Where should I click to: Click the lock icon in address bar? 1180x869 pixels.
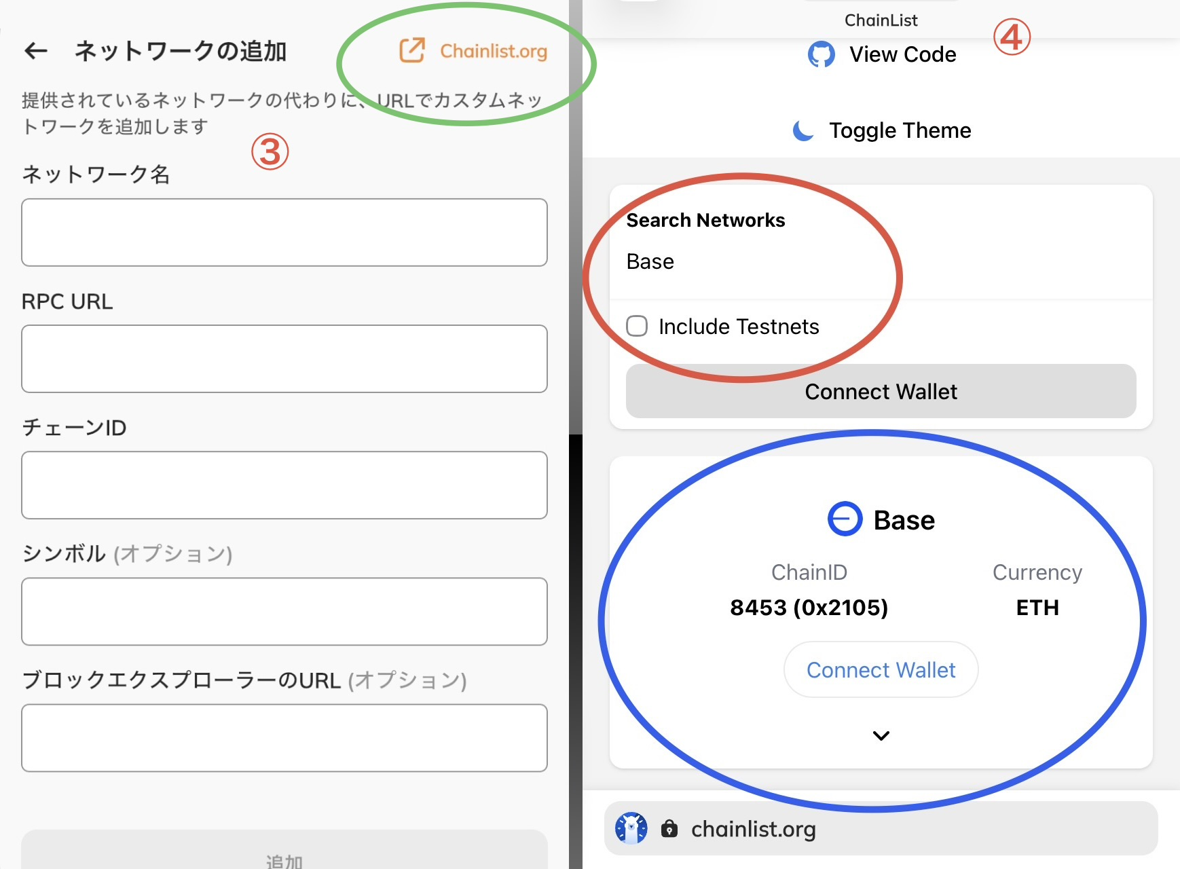[x=669, y=828]
